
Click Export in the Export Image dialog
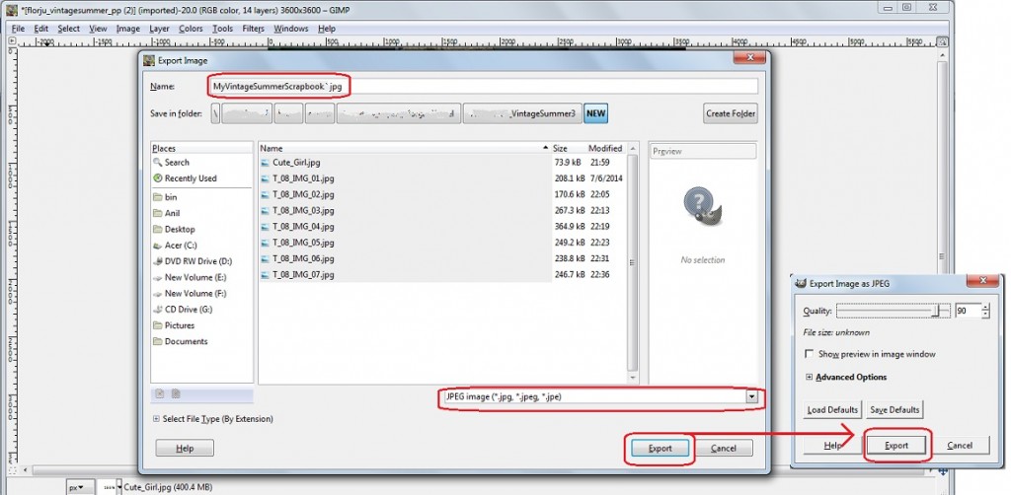click(660, 449)
